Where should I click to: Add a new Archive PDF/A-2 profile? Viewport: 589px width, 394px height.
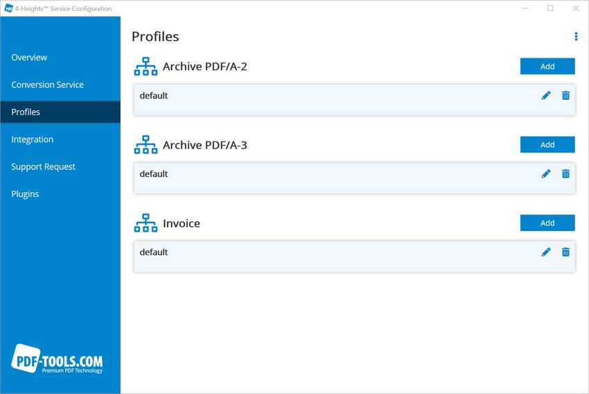coord(547,66)
